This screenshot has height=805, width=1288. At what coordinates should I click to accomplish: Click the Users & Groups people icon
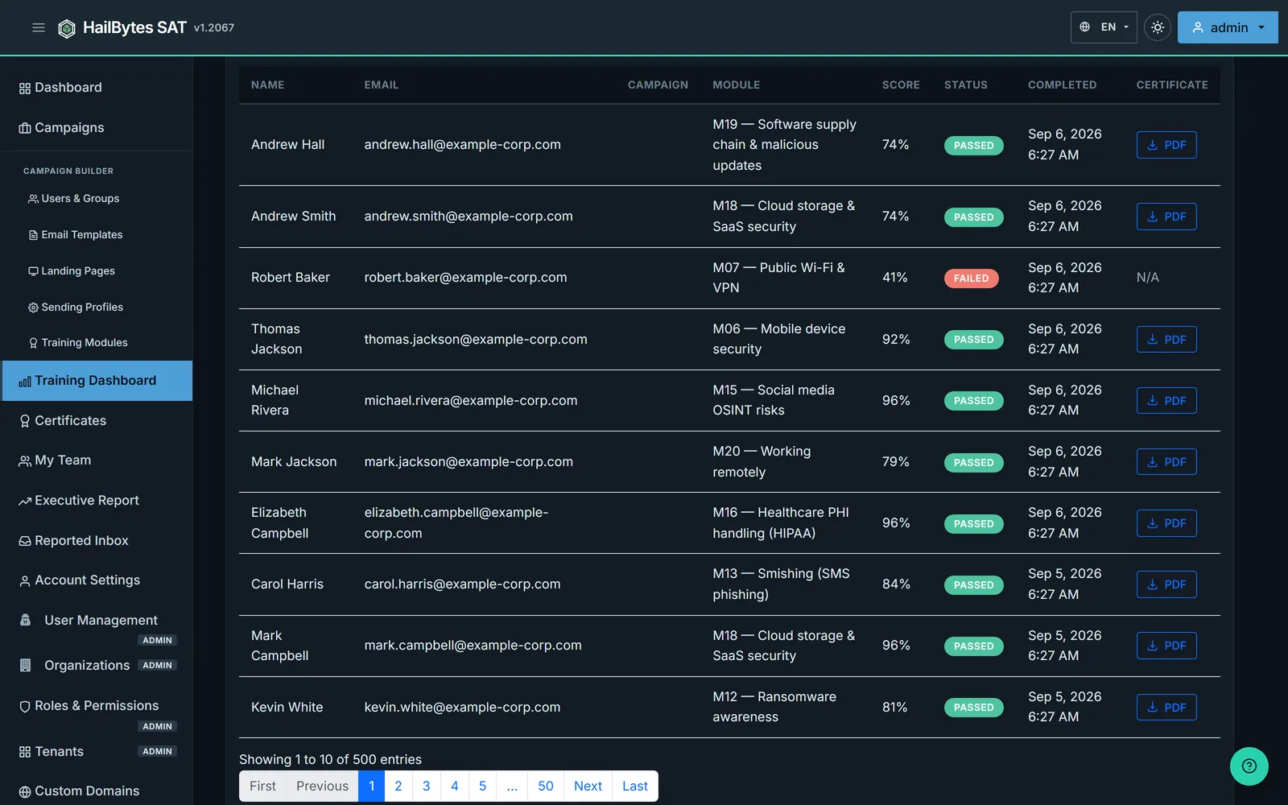tap(33, 199)
